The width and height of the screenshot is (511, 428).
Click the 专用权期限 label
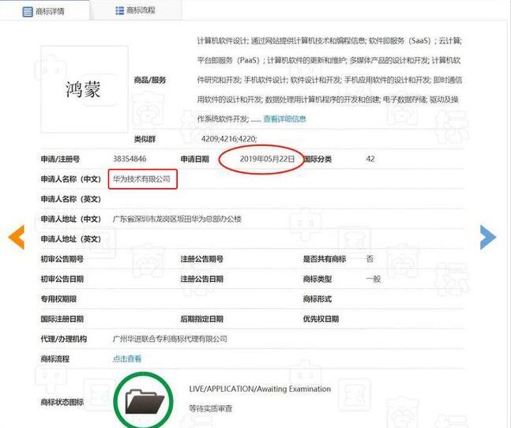point(58,299)
